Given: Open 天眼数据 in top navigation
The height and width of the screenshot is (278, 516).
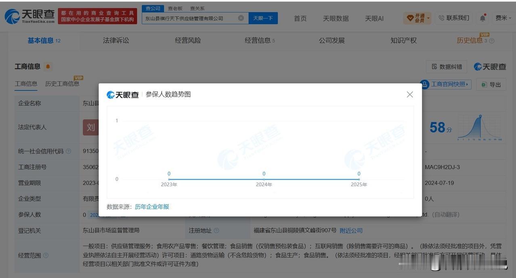Looking at the screenshot, I should click(x=336, y=18).
